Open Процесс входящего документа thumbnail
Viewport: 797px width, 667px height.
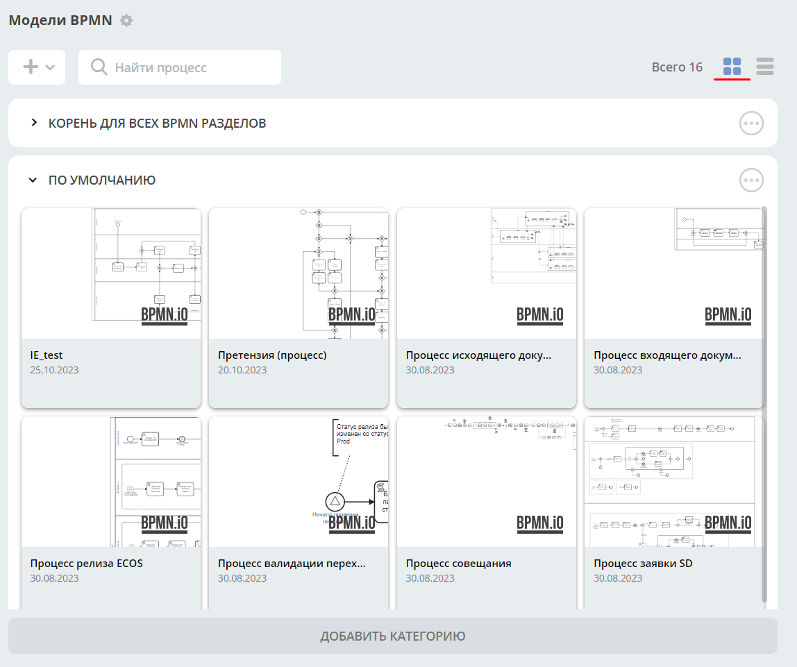pyautogui.click(x=674, y=273)
